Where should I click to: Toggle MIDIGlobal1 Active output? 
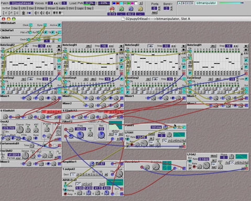click(x=59, y=25)
